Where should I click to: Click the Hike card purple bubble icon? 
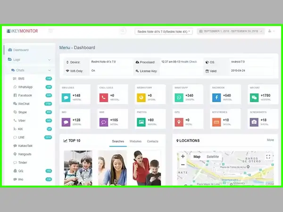(x=104, y=122)
